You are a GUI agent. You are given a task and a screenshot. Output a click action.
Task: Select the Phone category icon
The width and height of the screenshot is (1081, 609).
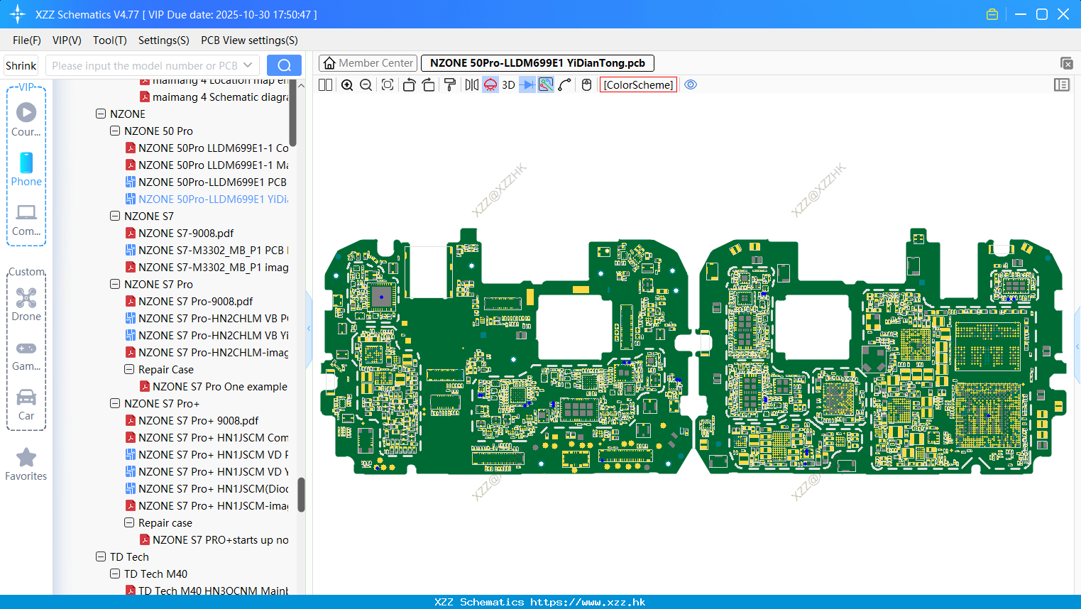[x=26, y=169]
